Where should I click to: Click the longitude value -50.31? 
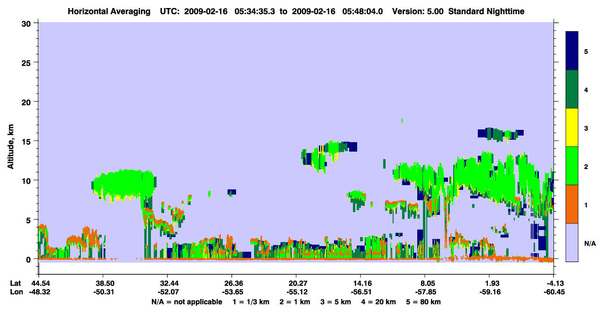coord(103,292)
